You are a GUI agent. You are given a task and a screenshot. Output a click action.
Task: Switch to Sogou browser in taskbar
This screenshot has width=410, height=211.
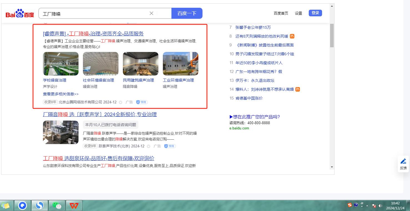[40, 205]
